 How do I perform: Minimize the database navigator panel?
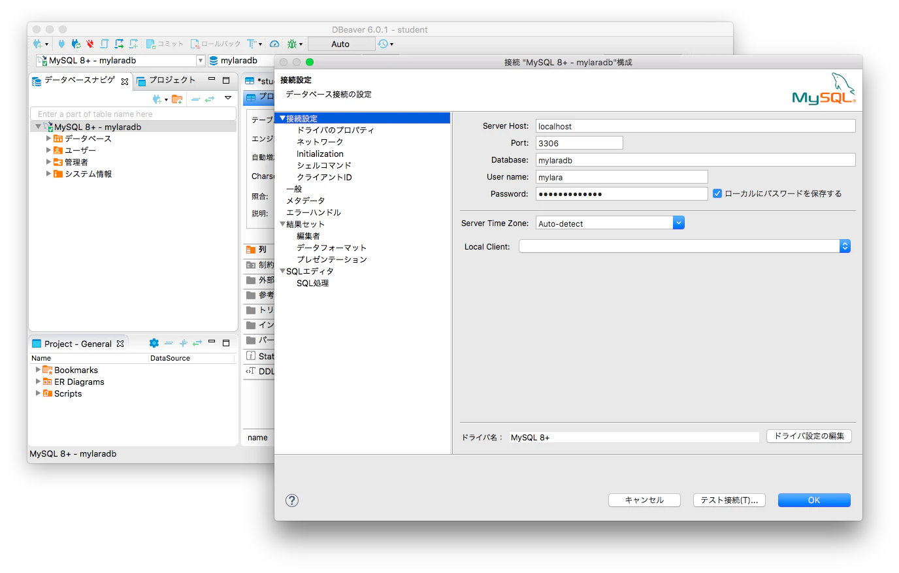point(212,79)
